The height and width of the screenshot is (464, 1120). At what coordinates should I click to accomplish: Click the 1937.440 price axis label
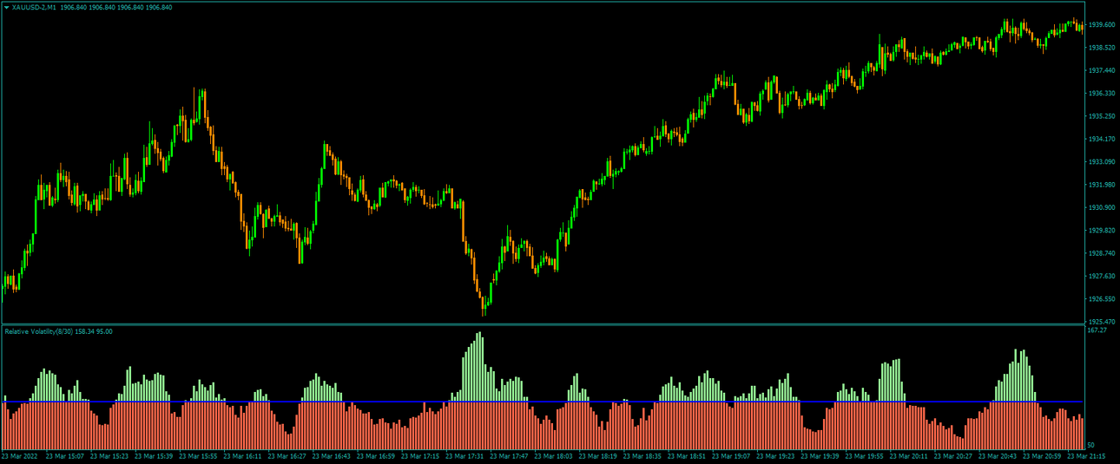[x=1102, y=70]
